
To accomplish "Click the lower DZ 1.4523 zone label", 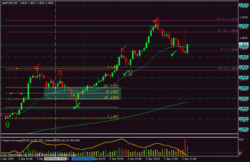I will pyautogui.click(x=112, y=98).
